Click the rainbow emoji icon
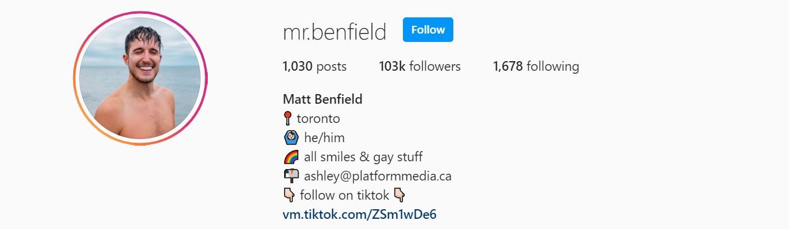Screen dimensions: 789x229 tap(290, 157)
